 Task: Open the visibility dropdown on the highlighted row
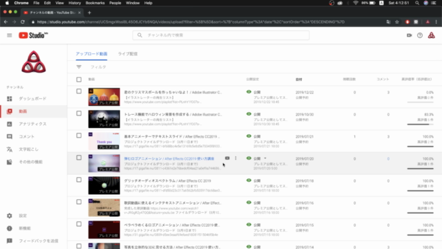click(x=265, y=158)
